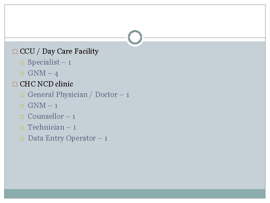
Task: Click the circle ornament atop the slide
Action: 135,38
